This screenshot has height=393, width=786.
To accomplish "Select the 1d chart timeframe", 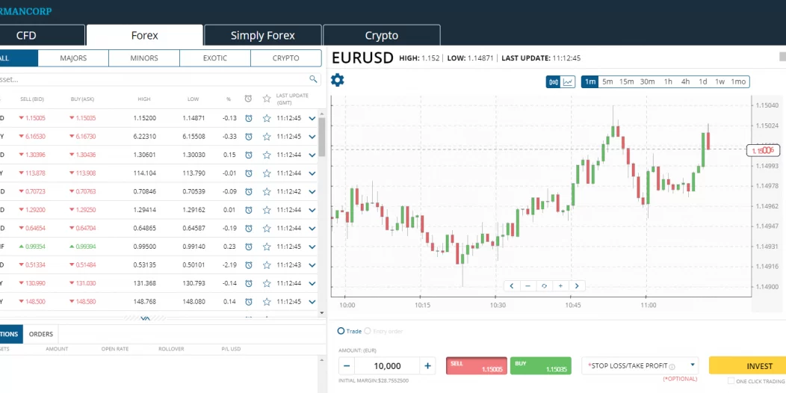I will coord(703,81).
